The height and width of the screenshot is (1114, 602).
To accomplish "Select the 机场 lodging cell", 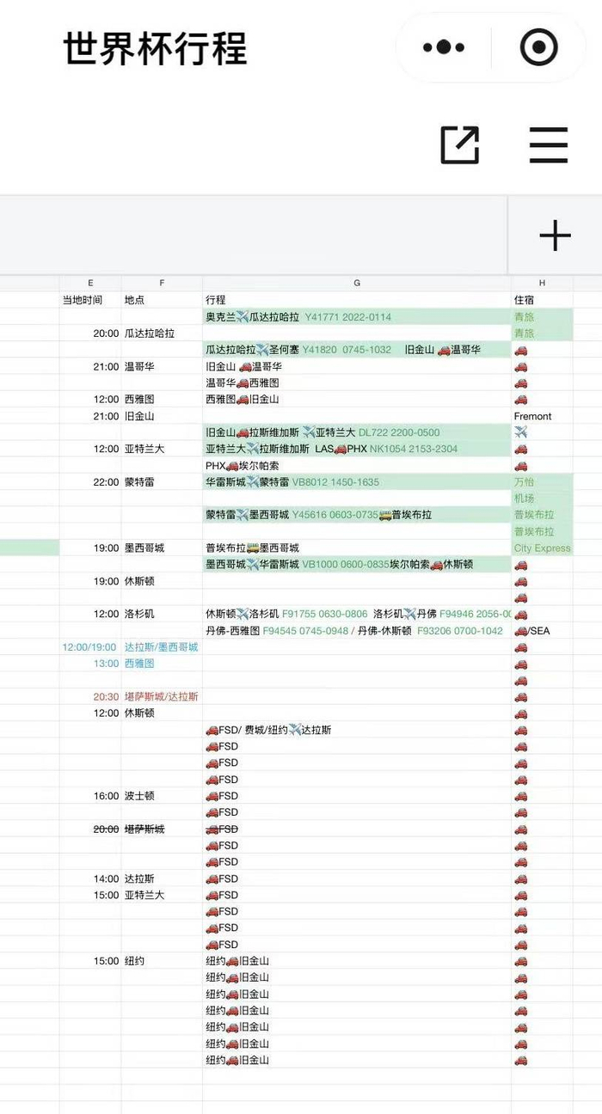I will 542,499.
